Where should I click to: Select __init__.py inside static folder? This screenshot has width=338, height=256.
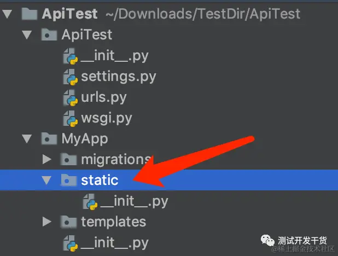[x=134, y=201]
